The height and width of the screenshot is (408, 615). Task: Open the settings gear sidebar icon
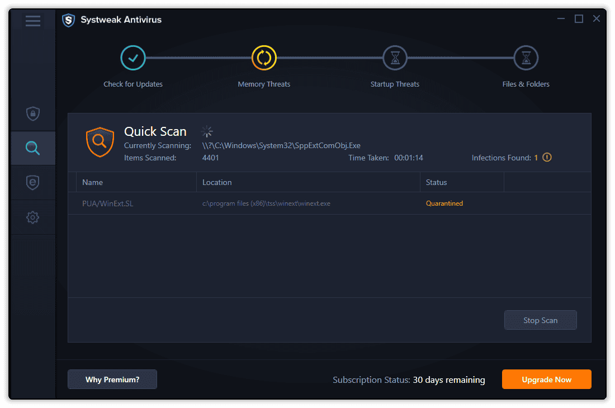coord(33,217)
